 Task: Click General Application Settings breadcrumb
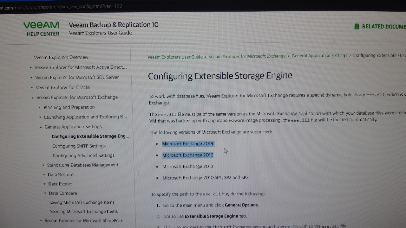pyautogui.click(x=319, y=56)
